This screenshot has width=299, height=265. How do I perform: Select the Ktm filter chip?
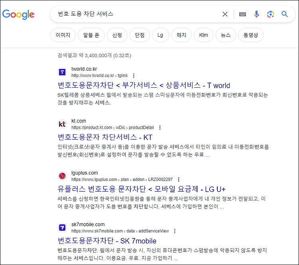click(203, 35)
